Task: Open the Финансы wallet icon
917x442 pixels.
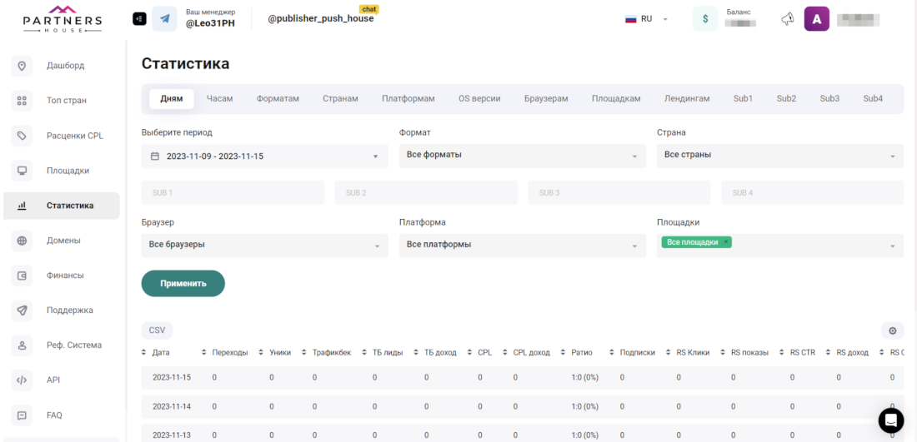Action: 23,276
